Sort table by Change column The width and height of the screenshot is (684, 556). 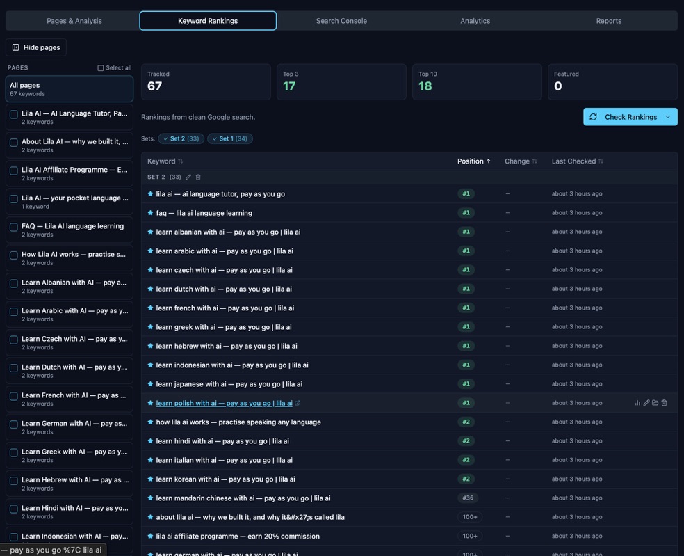coord(521,161)
